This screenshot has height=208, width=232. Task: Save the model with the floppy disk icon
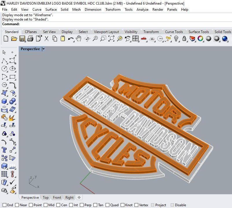22,39
